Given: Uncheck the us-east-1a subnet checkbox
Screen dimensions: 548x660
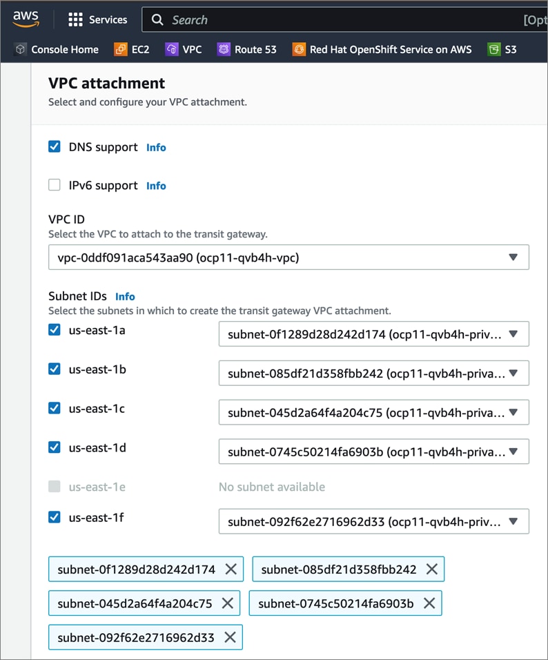Looking at the screenshot, I should pos(55,330).
